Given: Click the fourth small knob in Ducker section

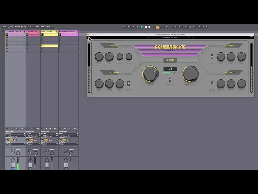Looking at the screenshot, I should tap(128, 57).
